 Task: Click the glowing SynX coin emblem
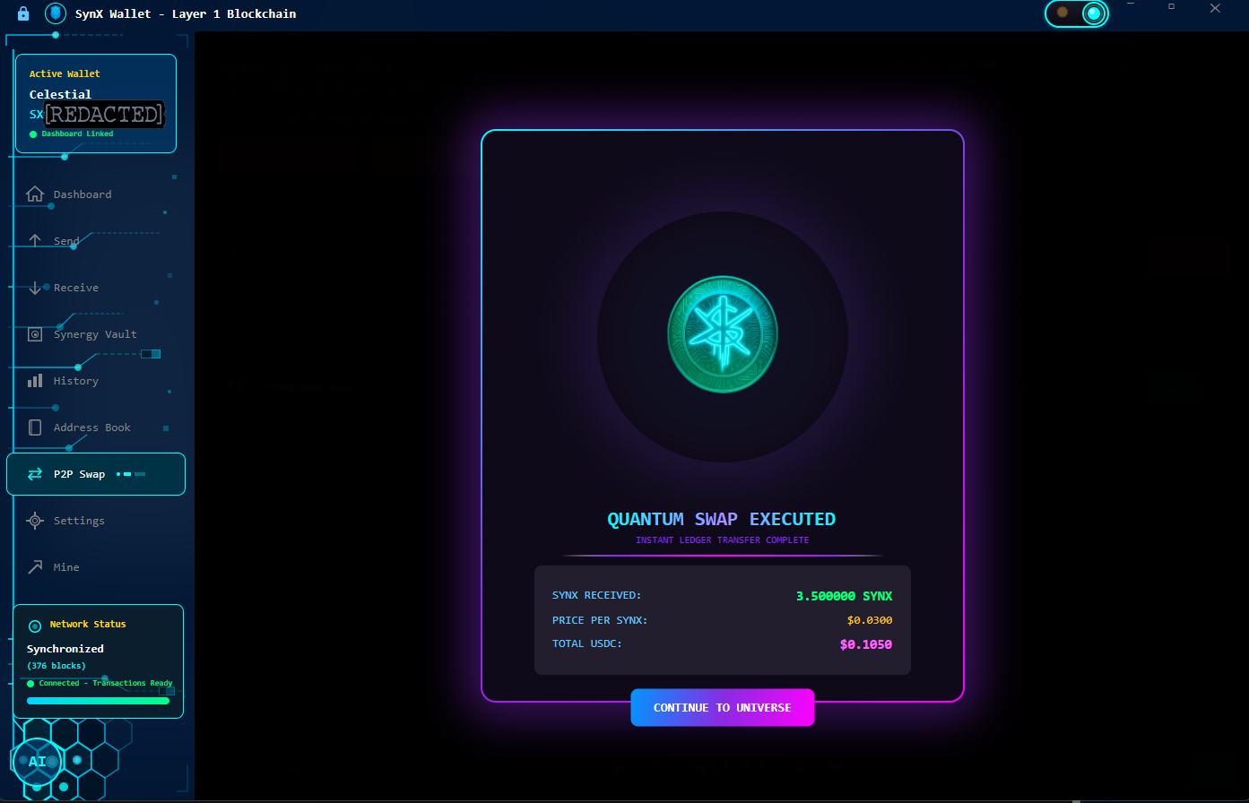pyautogui.click(x=723, y=336)
